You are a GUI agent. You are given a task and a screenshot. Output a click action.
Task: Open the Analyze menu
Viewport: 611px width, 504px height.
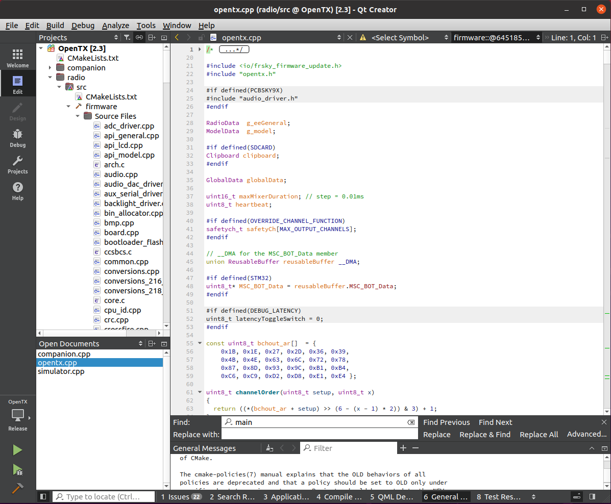(115, 26)
